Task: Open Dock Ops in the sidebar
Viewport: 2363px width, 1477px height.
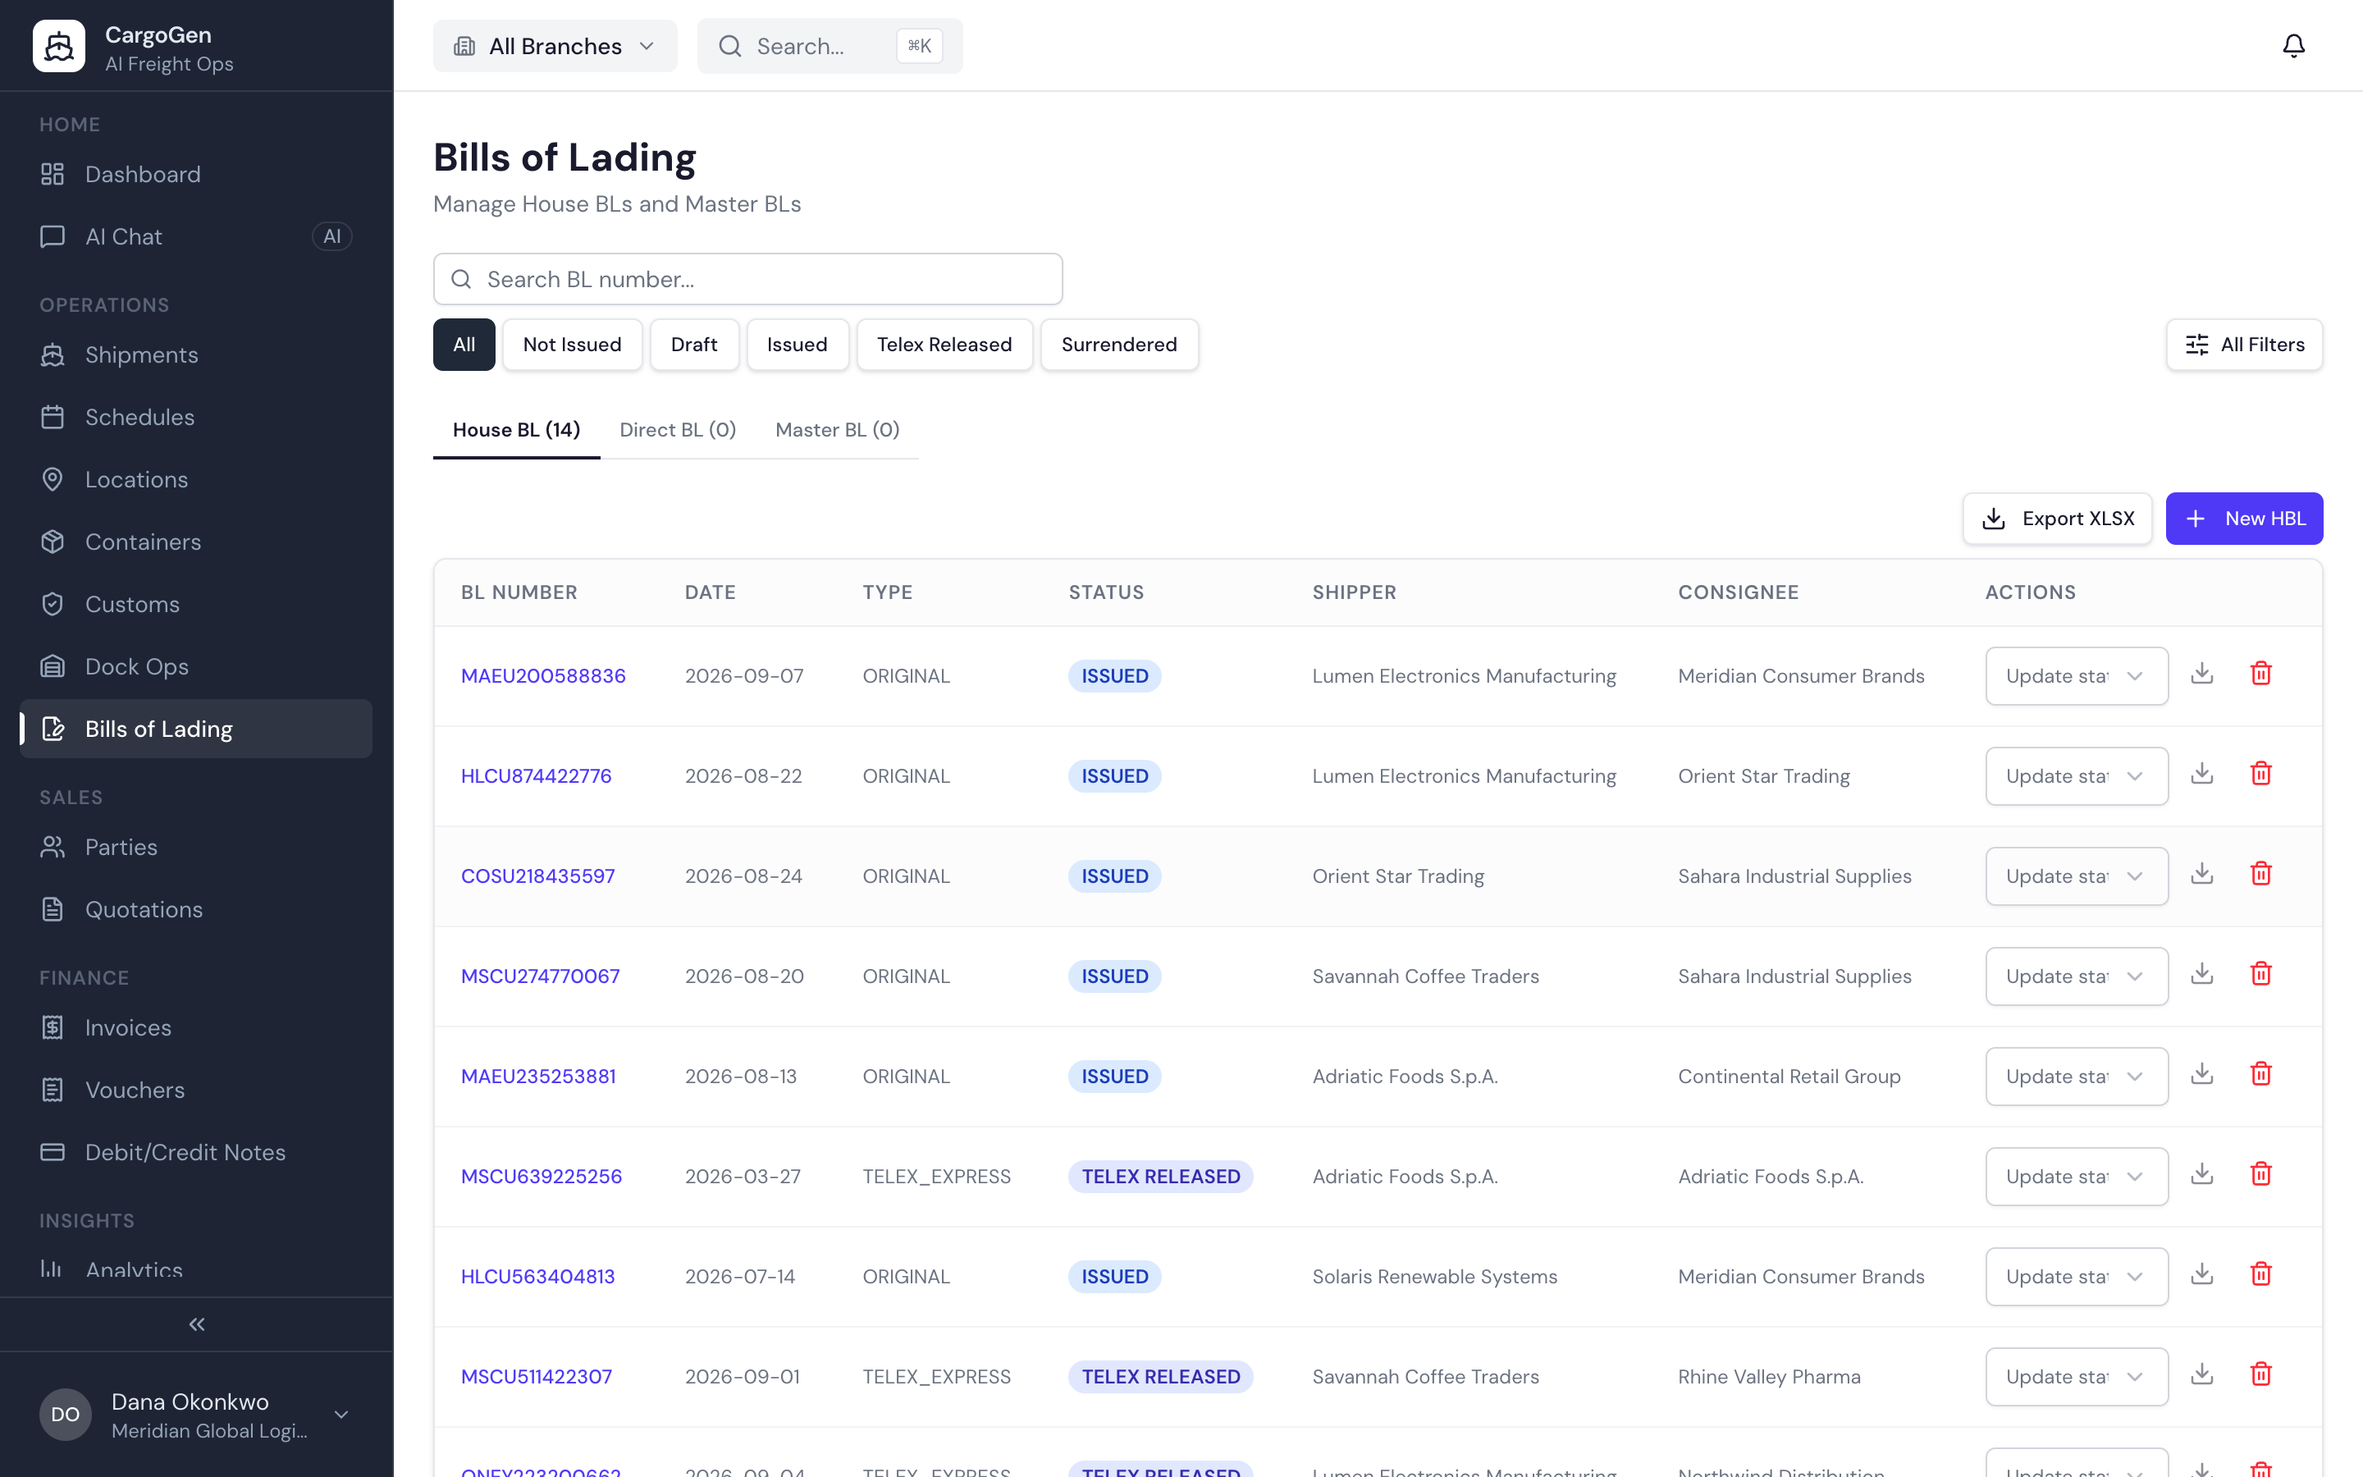Action: 195,666
